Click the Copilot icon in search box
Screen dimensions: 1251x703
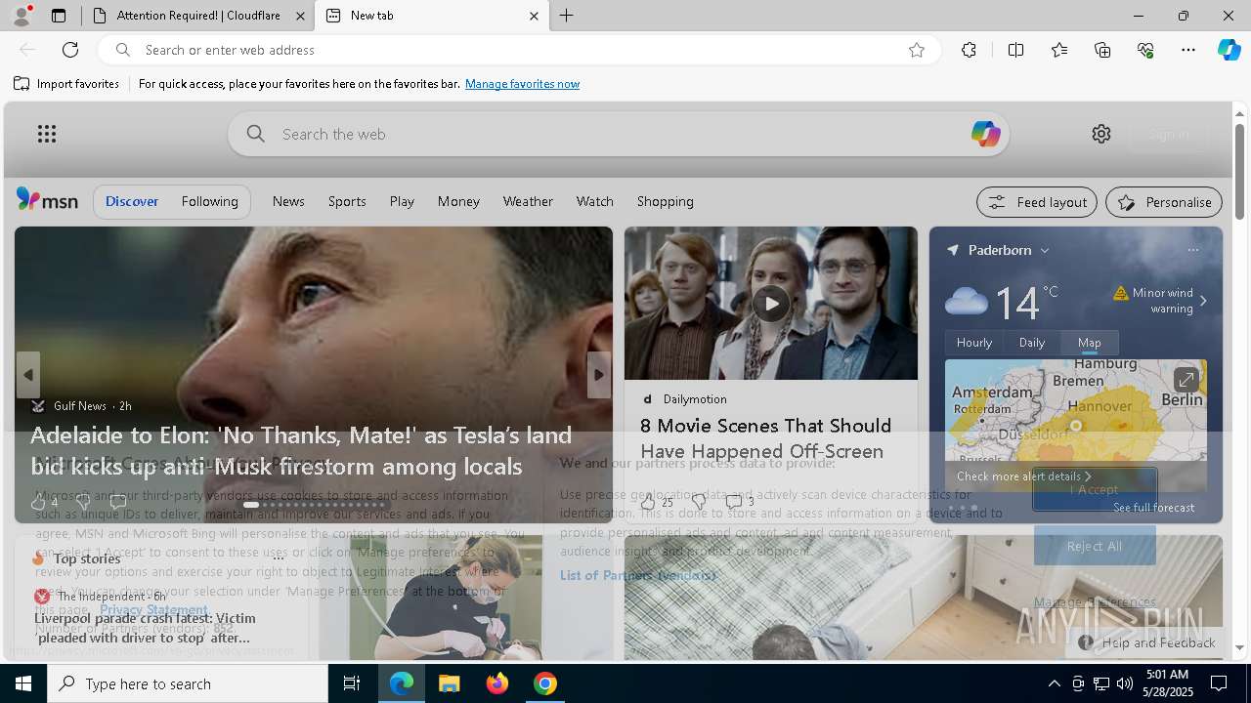(985, 134)
